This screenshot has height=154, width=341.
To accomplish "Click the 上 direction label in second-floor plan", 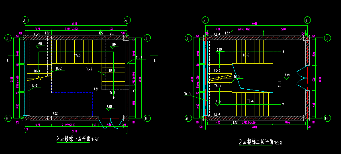I will tap(283, 52).
